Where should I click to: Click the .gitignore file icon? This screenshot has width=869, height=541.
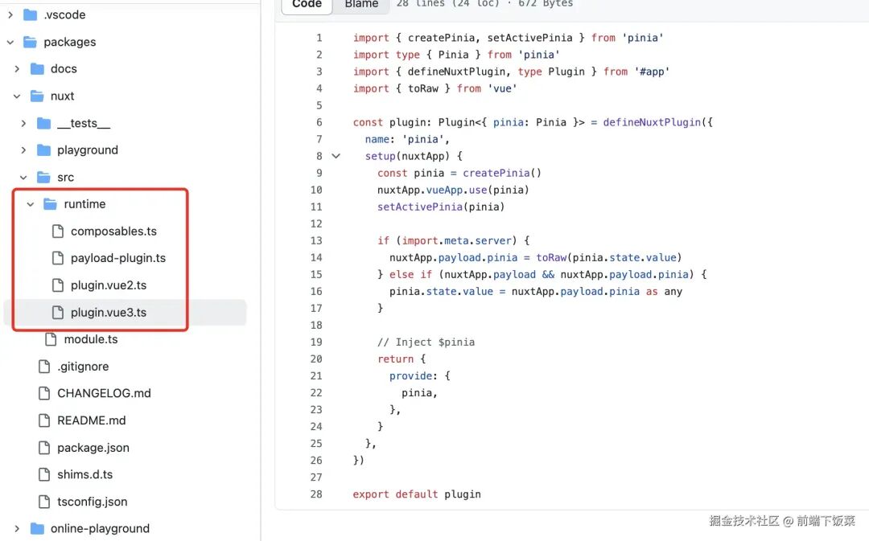[44, 367]
